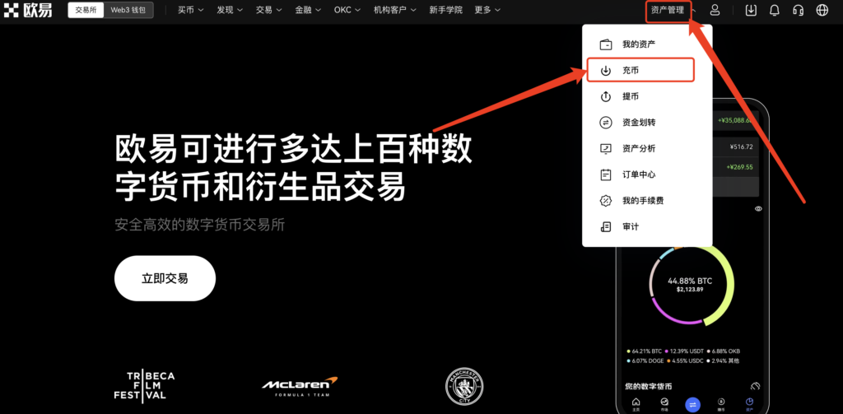Click 64.21% BTC legend entry
Viewport: 843px width, 414px height.
coord(644,351)
